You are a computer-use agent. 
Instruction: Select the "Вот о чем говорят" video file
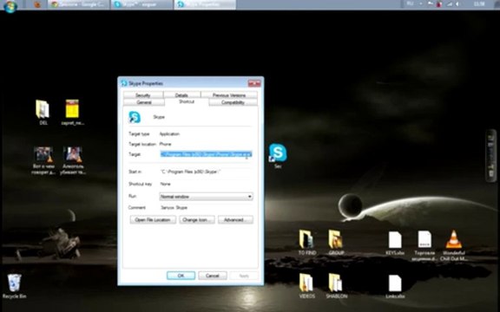point(43,160)
